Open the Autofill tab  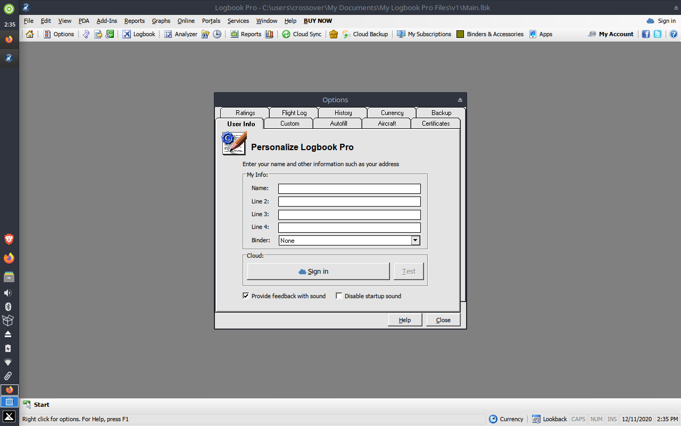tap(338, 124)
